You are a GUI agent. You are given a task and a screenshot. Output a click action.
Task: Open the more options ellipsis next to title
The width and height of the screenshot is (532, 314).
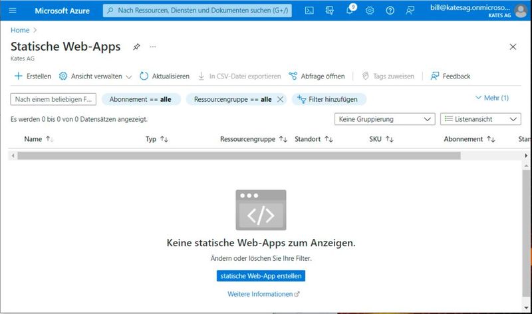tap(153, 47)
